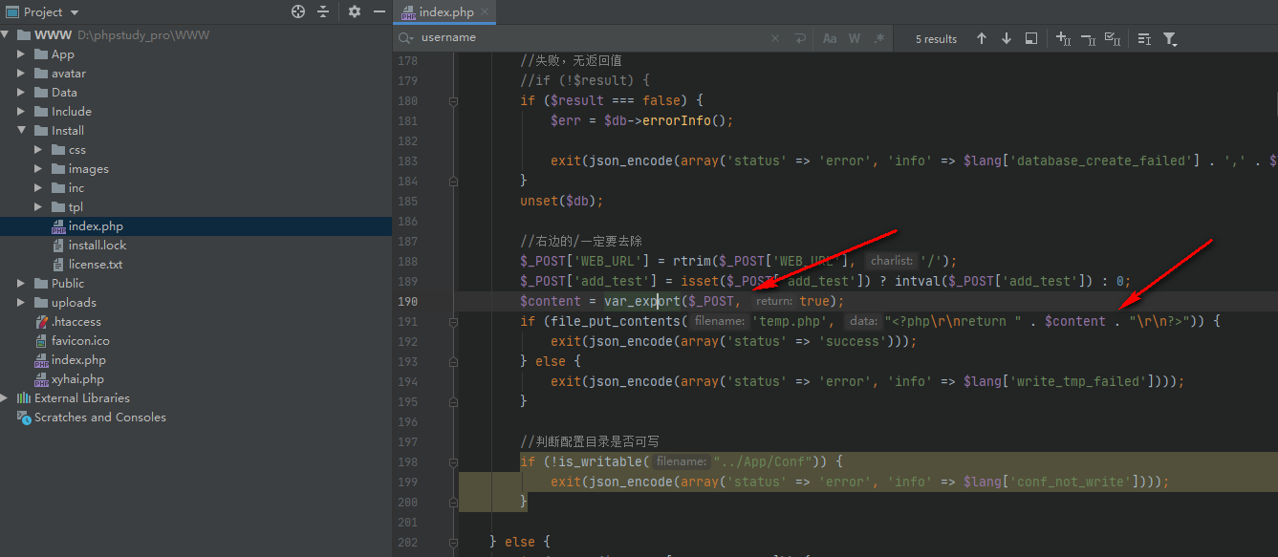Viewport: 1278px width, 557px height.
Task: Select the Public folder
Action: pyautogui.click(x=68, y=284)
